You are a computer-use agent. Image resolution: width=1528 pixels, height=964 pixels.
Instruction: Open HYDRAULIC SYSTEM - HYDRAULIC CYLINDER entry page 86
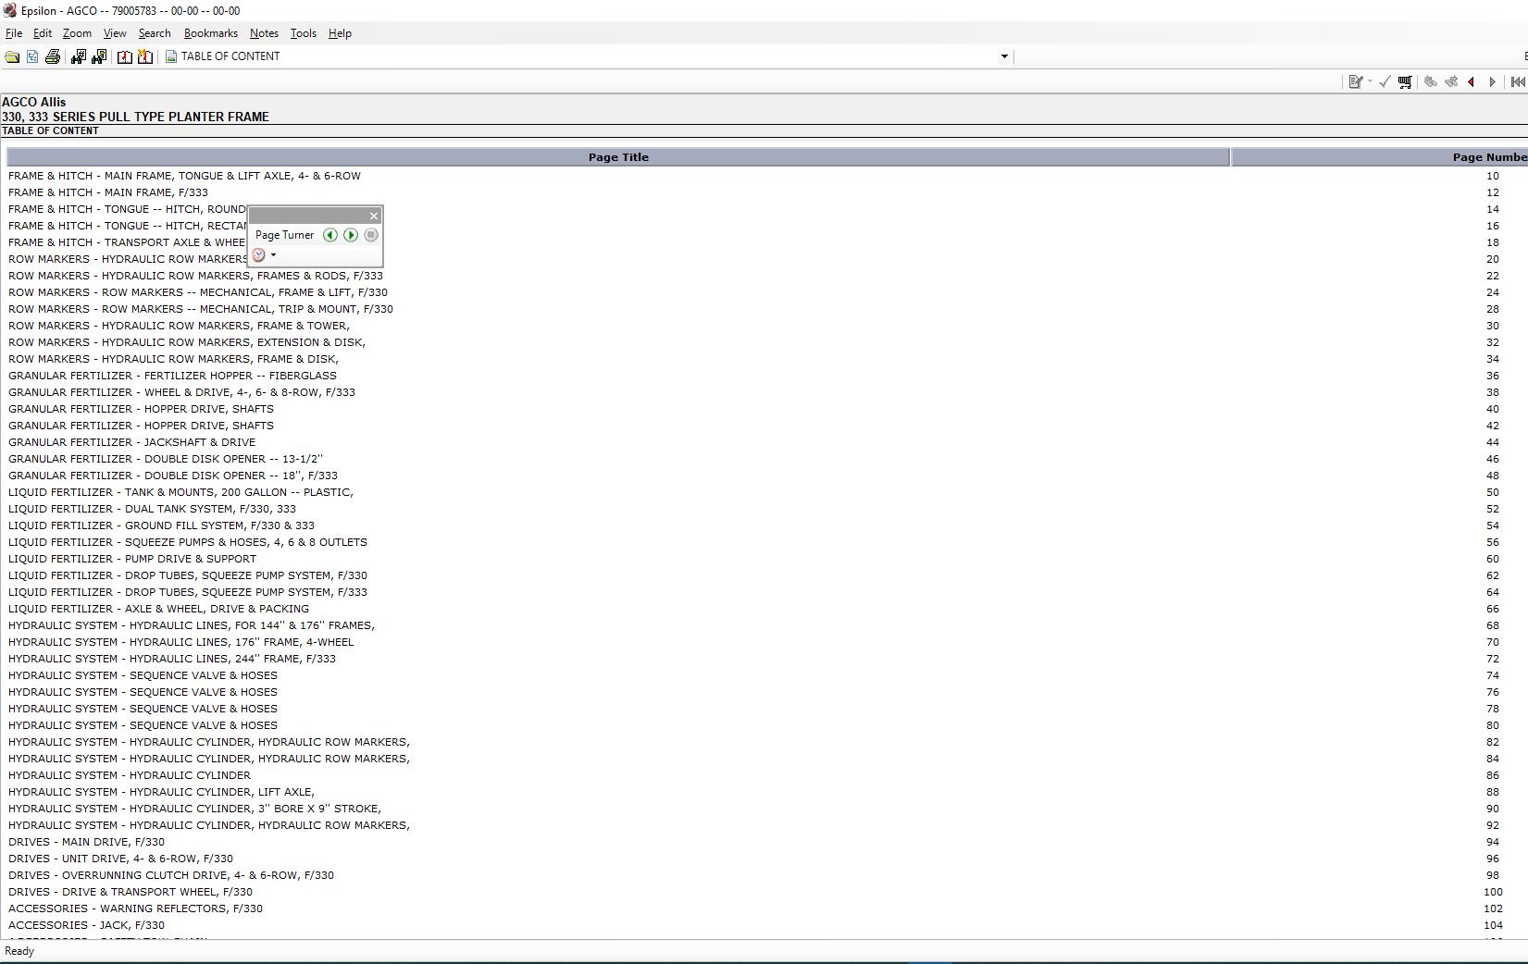click(130, 775)
